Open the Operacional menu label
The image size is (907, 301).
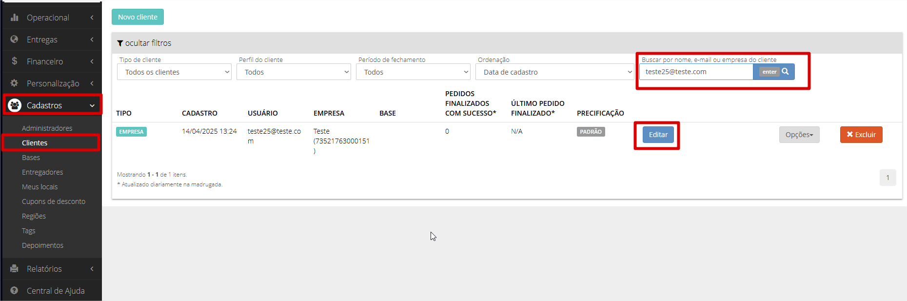click(48, 18)
